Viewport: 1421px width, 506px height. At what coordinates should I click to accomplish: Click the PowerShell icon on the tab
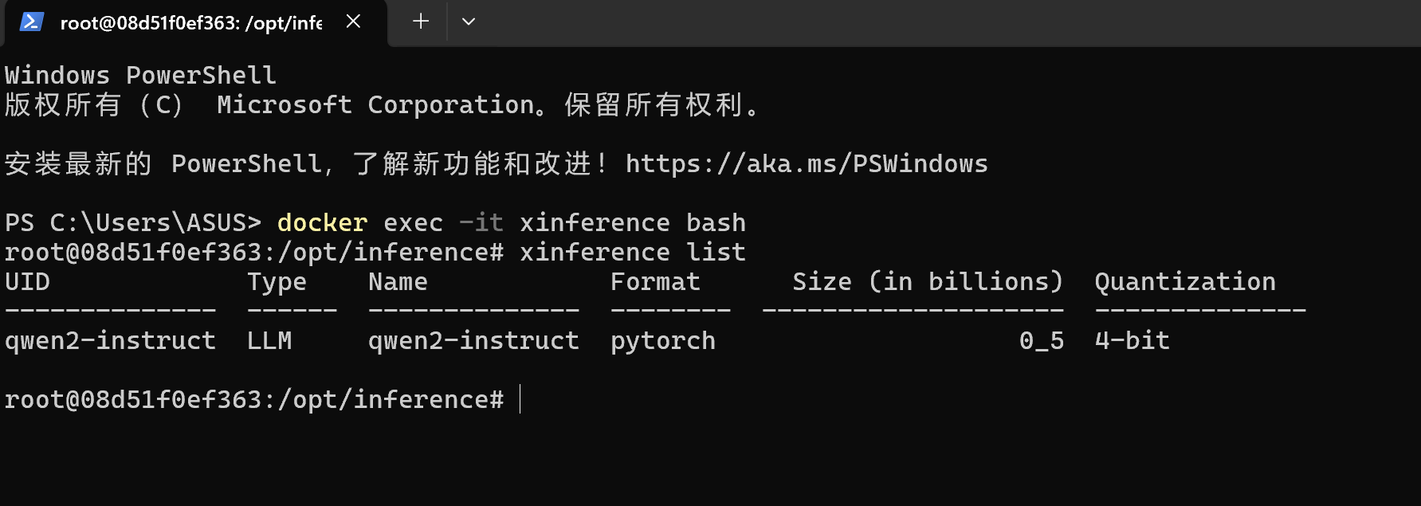pyautogui.click(x=31, y=22)
